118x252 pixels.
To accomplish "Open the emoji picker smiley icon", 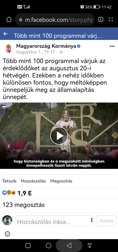I will point(7,234).
